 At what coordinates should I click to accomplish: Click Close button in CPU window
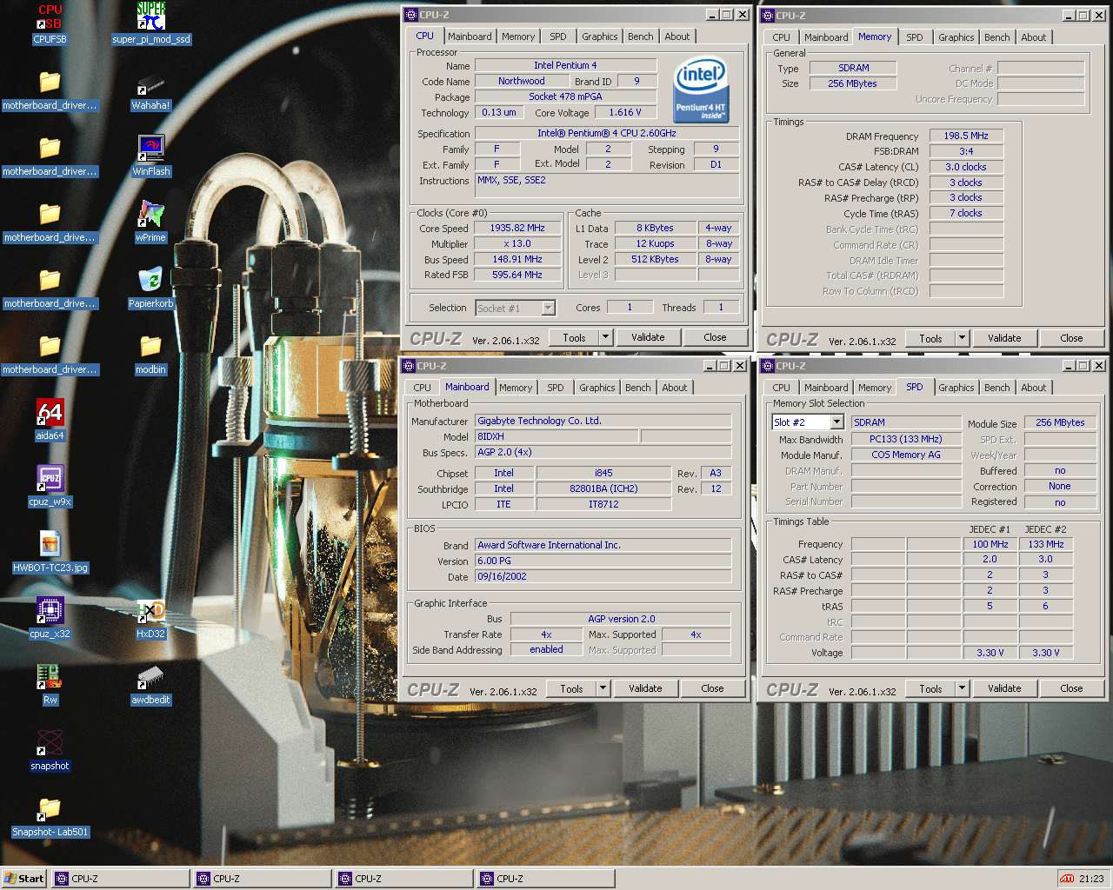click(716, 337)
